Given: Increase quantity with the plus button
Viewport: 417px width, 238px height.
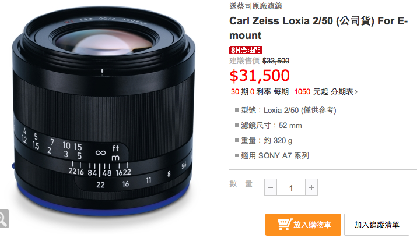Looking at the screenshot, I should (311, 187).
